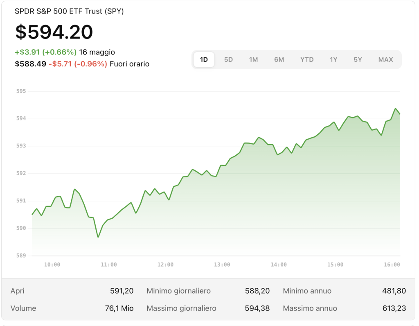Click the yearly low value 481,80

coord(394,291)
